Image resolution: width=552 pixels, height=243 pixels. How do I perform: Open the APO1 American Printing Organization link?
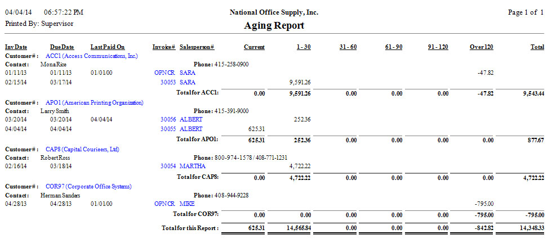(94, 103)
